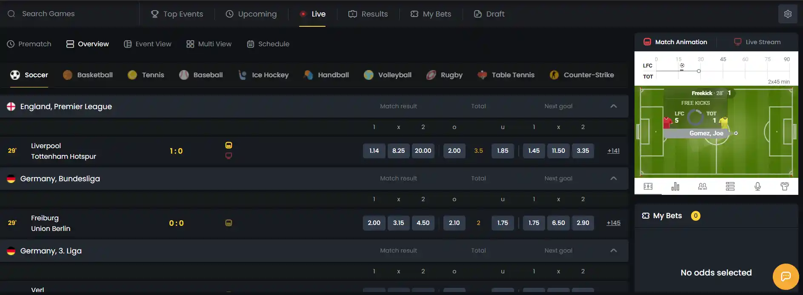The height and width of the screenshot is (295, 803).
Task: Open the Liverpool vs Tottenham Hotspur match
Action: point(63,151)
